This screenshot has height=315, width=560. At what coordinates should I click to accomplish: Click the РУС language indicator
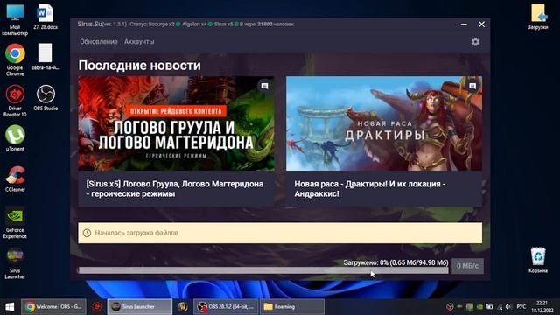(x=521, y=307)
